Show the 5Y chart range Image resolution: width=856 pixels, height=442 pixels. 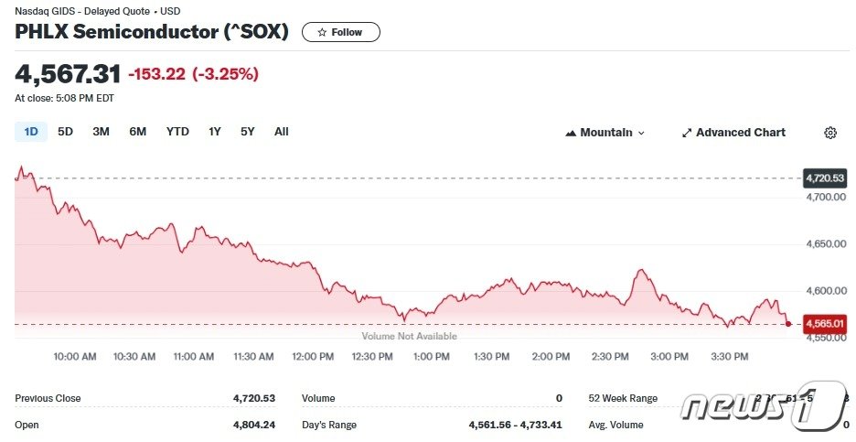pos(248,132)
